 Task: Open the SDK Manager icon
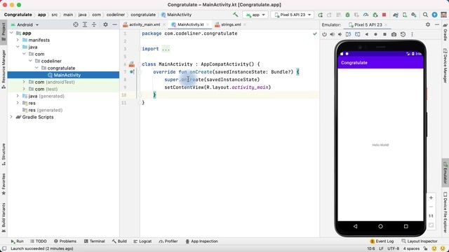pos(414,15)
